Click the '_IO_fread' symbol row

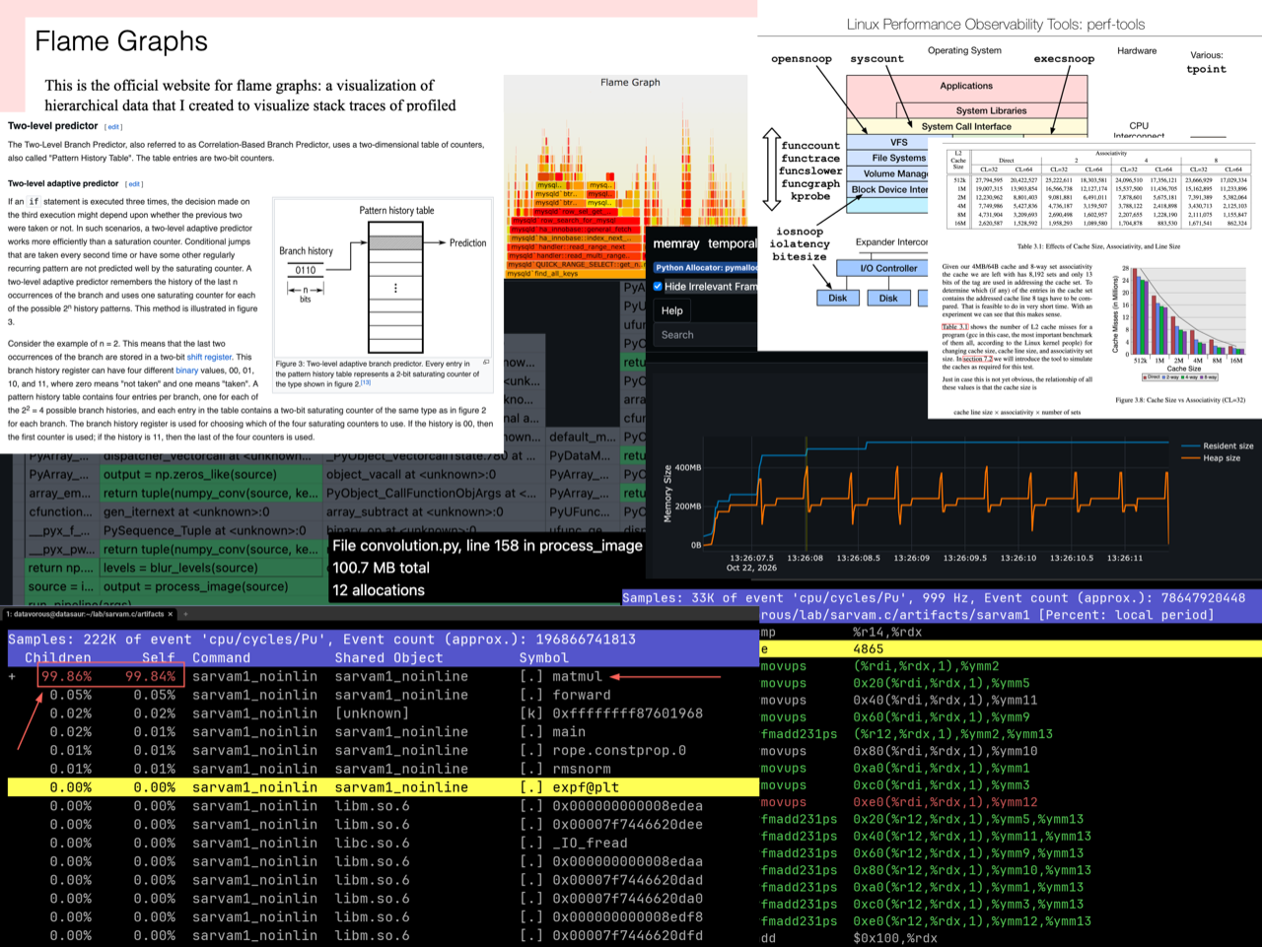point(384,843)
